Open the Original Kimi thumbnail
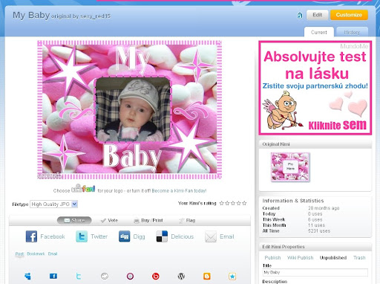Image resolution: width=380 pixels, height=284 pixels. tap(290, 167)
